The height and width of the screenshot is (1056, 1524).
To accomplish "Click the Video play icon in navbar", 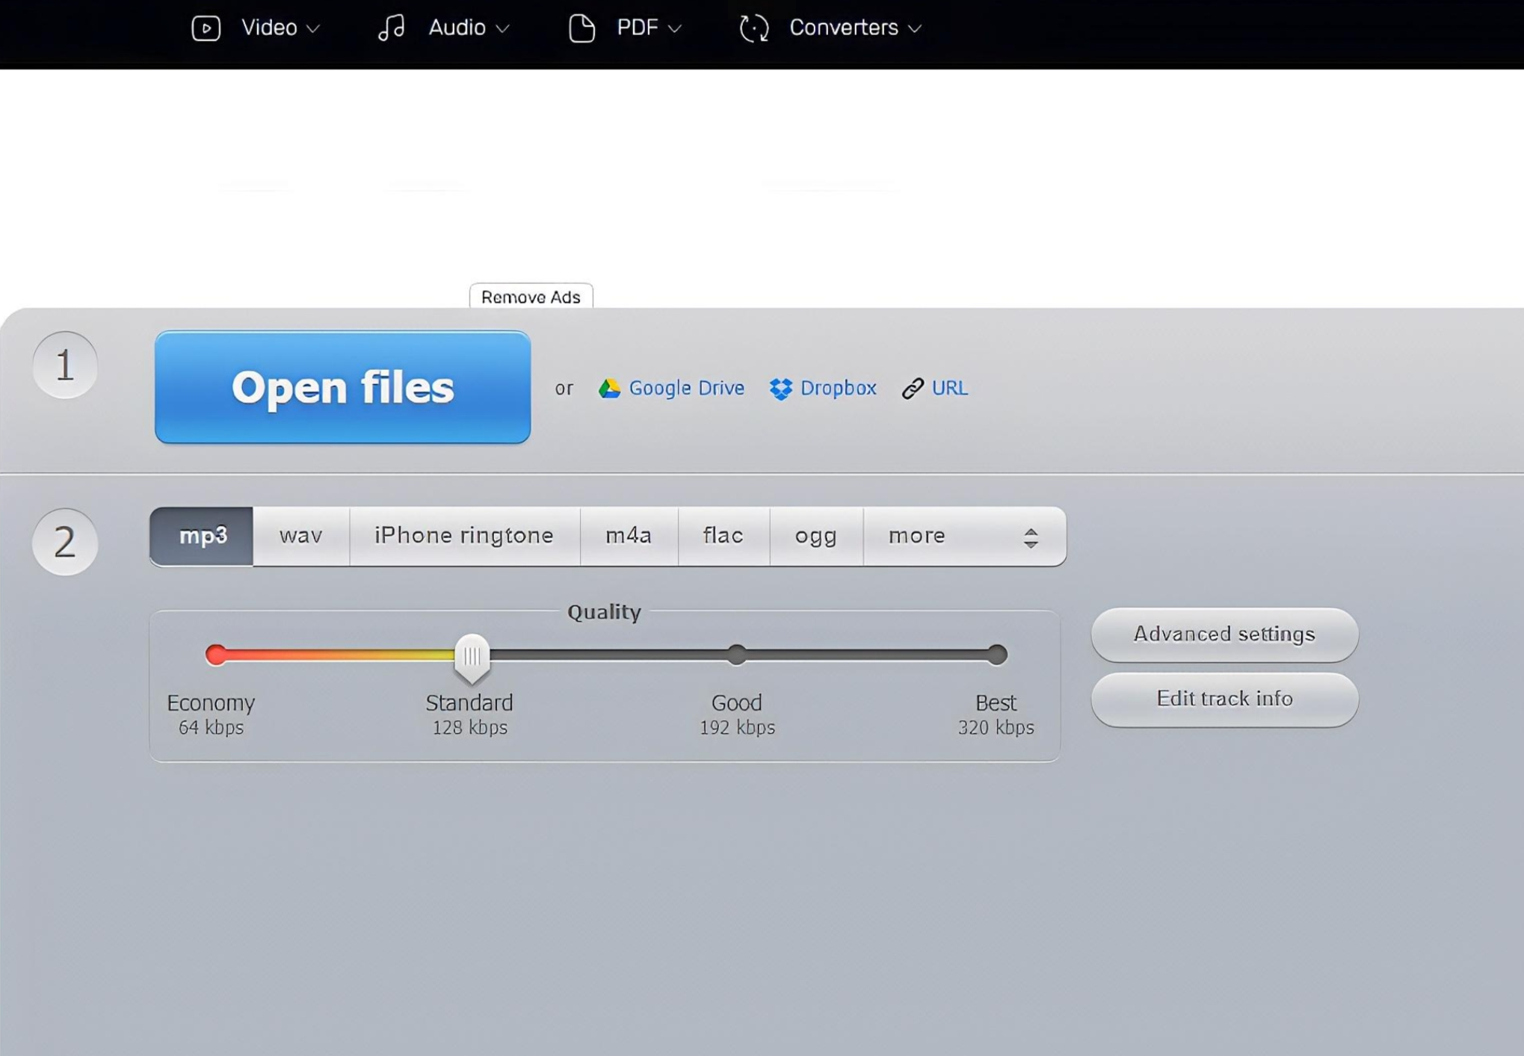I will (x=206, y=28).
